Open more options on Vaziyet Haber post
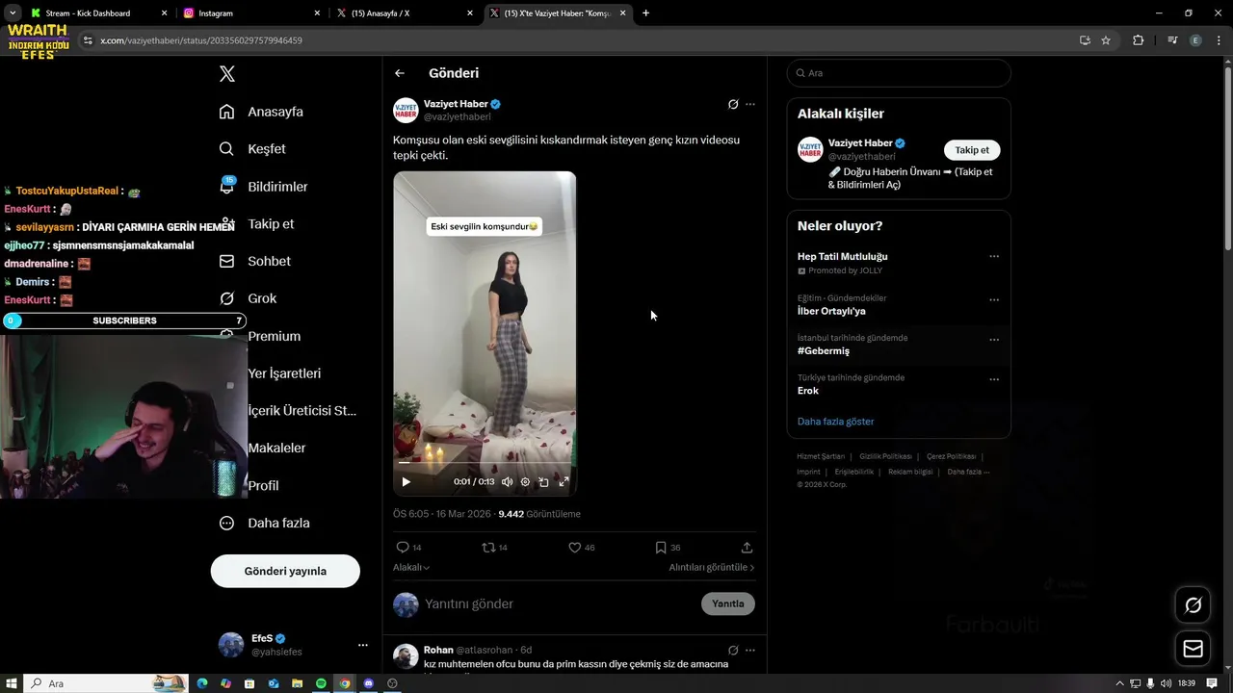The image size is (1233, 693). pos(750,104)
